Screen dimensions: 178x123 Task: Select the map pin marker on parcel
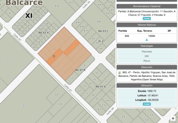[x=54, y=57]
